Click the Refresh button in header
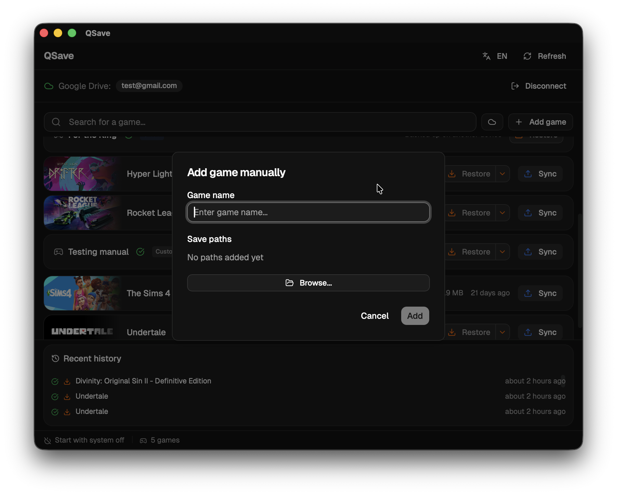Viewport: 617px width, 495px height. pyautogui.click(x=545, y=56)
